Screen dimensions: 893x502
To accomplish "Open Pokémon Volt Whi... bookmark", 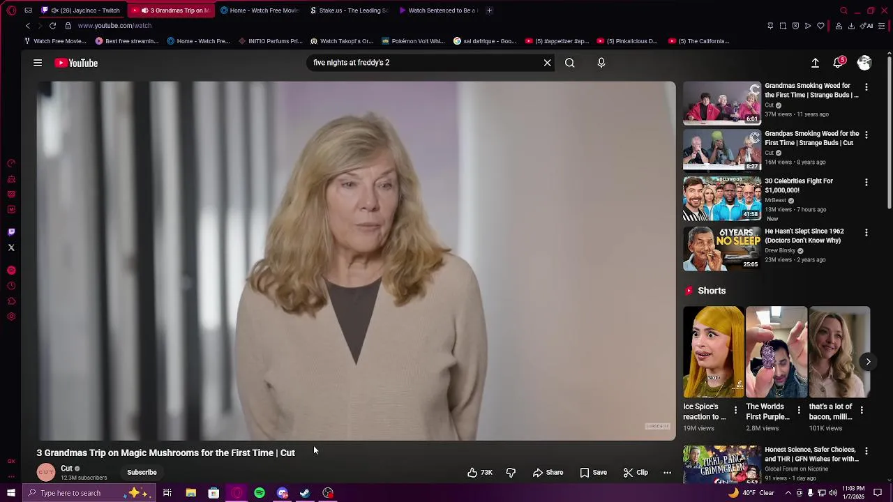I will pos(414,41).
